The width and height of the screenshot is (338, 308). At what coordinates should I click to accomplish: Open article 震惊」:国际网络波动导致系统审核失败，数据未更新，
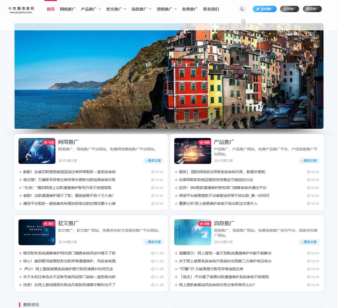point(223,172)
